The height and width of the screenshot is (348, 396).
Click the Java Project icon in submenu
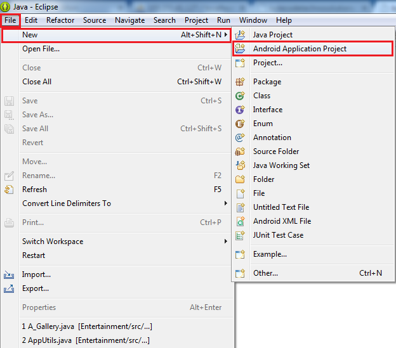point(240,35)
